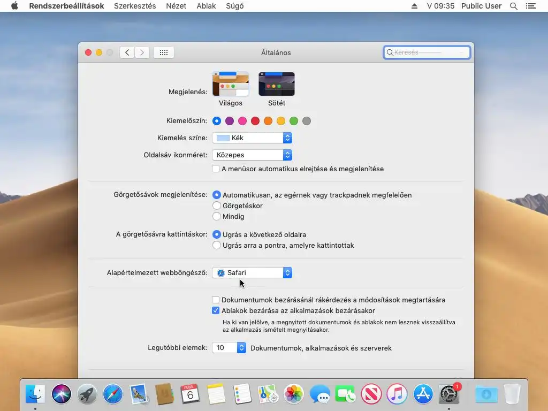
Task: Open Notes in the dock
Action: [x=216, y=394]
